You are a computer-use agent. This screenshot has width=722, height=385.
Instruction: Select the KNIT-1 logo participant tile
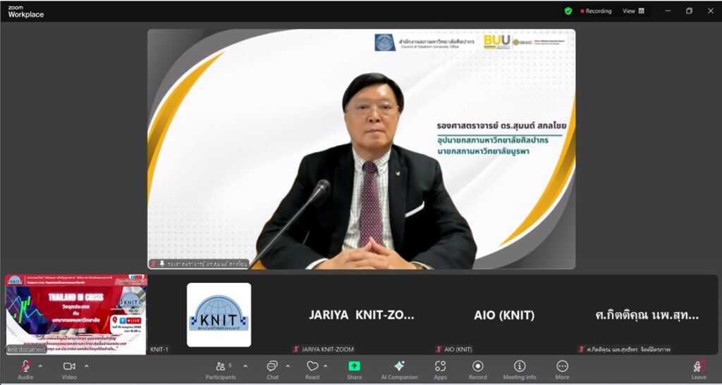click(x=219, y=315)
